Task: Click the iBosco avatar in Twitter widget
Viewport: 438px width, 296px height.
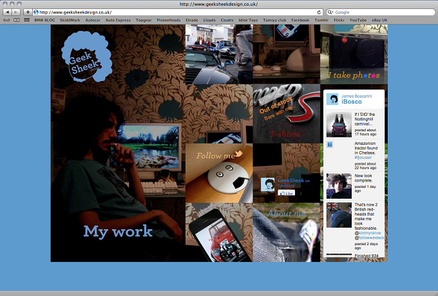Action: [332, 99]
